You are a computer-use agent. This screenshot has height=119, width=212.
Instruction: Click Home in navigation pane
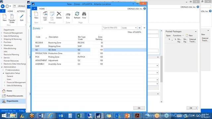tap(9, 91)
